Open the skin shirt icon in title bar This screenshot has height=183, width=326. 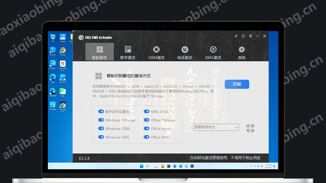pos(243,36)
